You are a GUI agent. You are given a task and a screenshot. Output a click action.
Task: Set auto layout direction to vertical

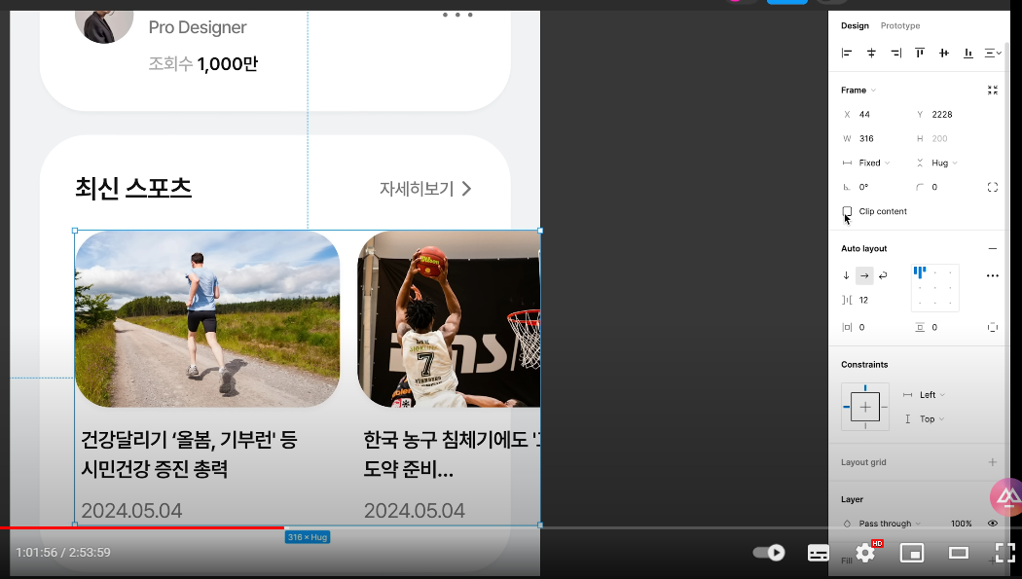point(846,275)
